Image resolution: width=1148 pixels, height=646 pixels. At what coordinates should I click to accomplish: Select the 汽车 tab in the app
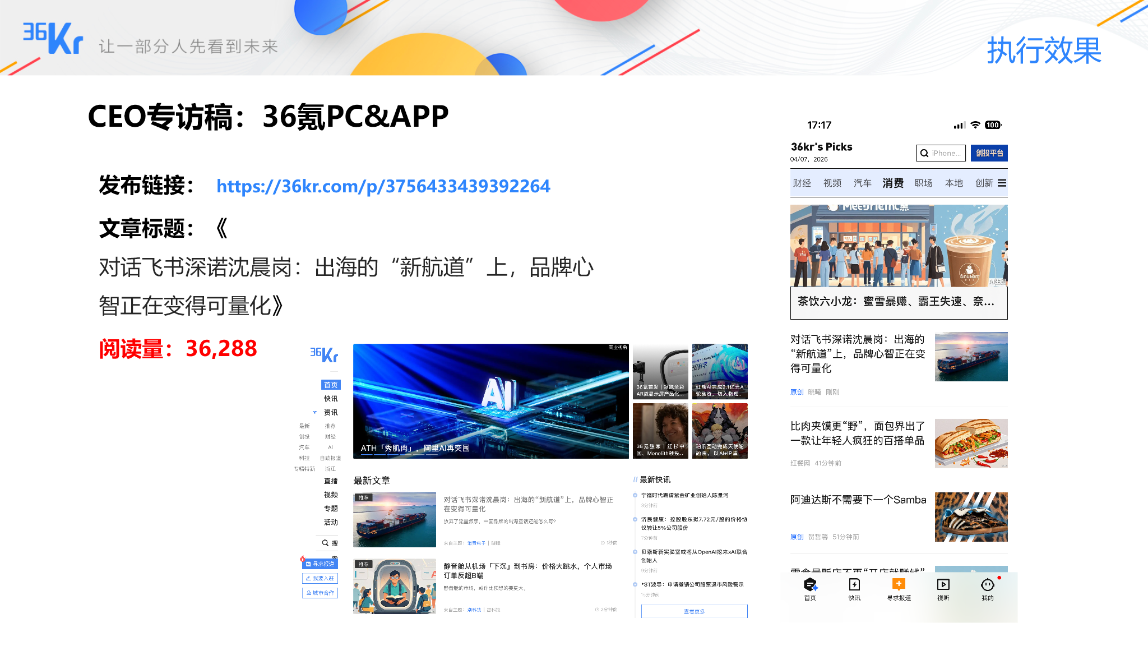point(863,183)
